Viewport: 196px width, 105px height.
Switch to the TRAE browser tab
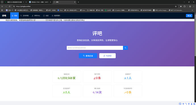40,2
